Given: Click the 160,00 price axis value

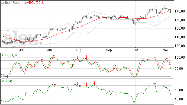Looking at the screenshot, I should tap(180, 20).
